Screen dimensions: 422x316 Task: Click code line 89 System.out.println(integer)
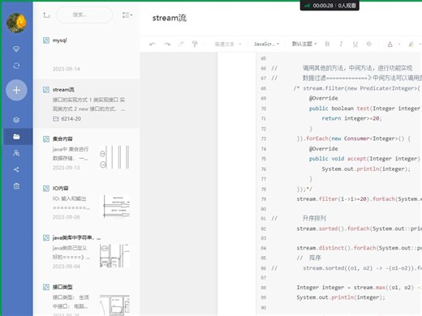(x=341, y=297)
